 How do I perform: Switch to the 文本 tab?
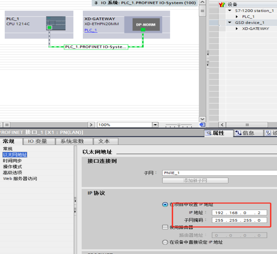(x=106, y=141)
